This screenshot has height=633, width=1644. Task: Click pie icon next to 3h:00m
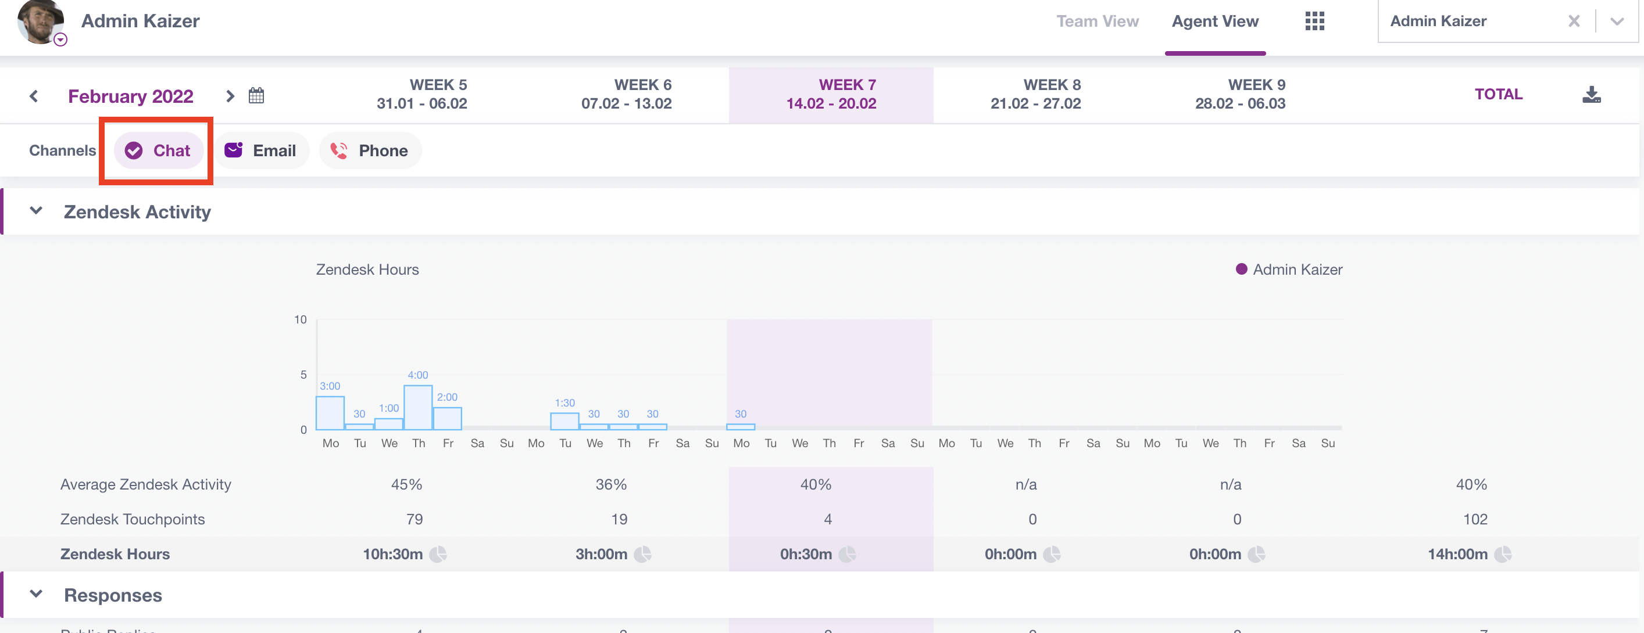pyautogui.click(x=643, y=554)
